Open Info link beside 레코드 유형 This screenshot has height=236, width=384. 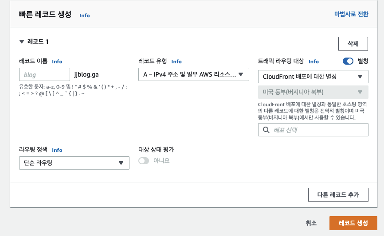pyautogui.click(x=176, y=62)
